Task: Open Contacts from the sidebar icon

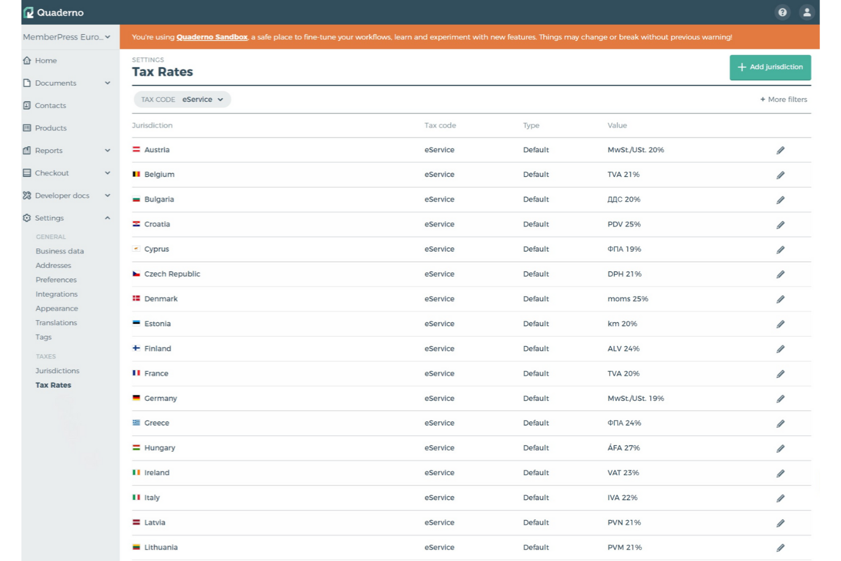Action: pyautogui.click(x=27, y=105)
